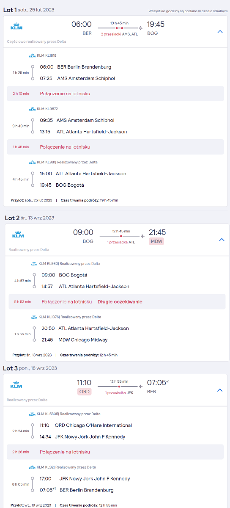Click the KLM logo in Lot 3 header
Screen dimensions: 230x508
click(16, 384)
